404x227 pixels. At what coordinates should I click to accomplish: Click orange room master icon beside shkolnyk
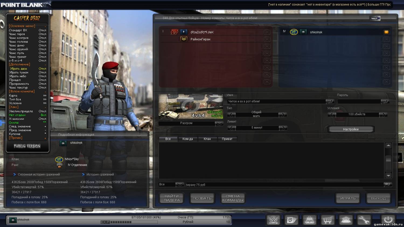386,32
